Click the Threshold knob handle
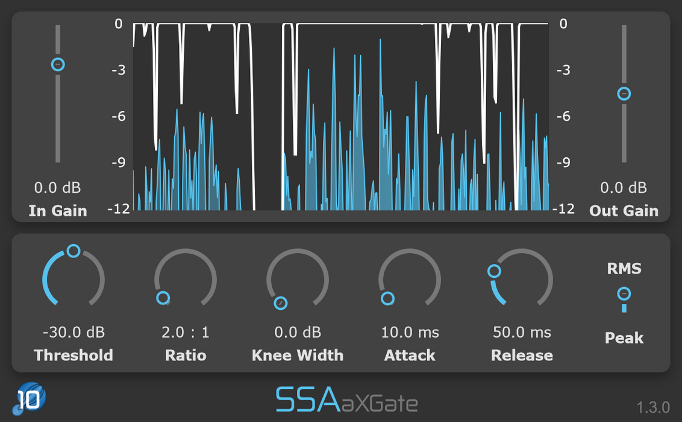Image resolution: width=682 pixels, height=422 pixels. [74, 251]
